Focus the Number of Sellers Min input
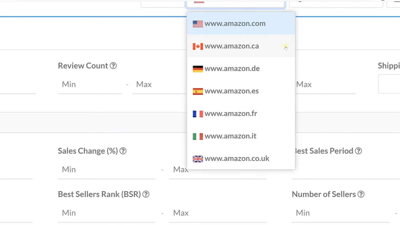Image resolution: width=400 pixels, height=225 pixels. pos(341,213)
